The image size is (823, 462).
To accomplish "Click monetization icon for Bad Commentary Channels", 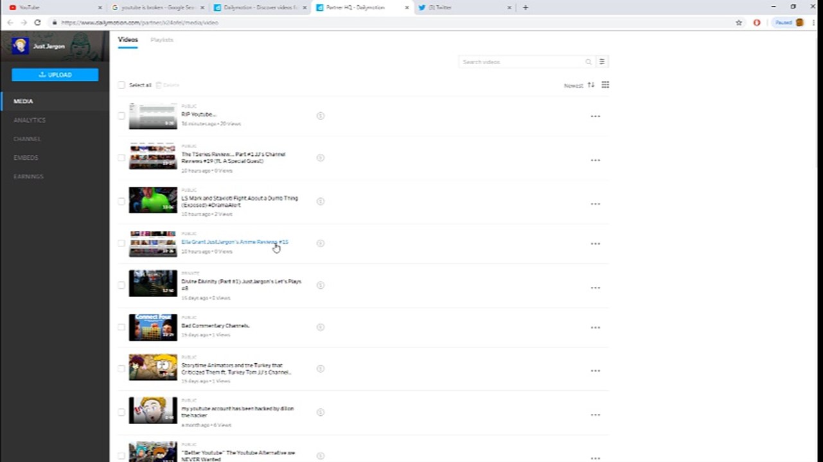I will pyautogui.click(x=321, y=327).
